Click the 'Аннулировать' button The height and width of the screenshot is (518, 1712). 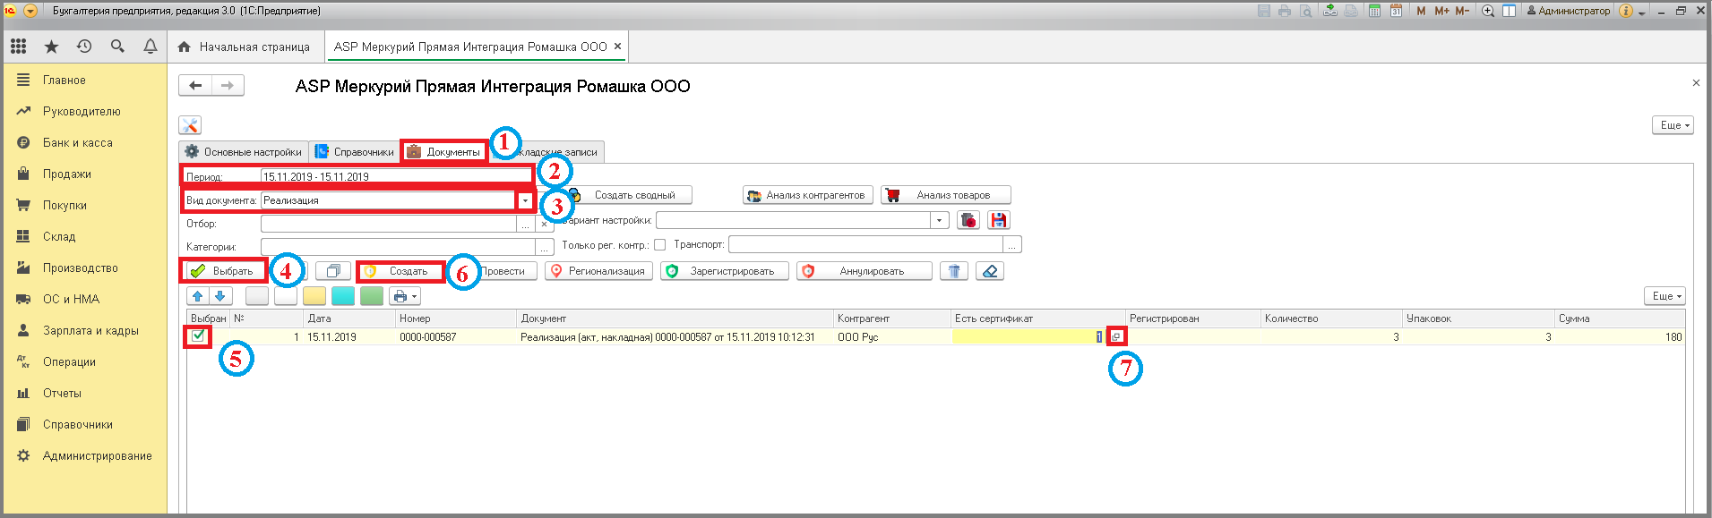(864, 271)
